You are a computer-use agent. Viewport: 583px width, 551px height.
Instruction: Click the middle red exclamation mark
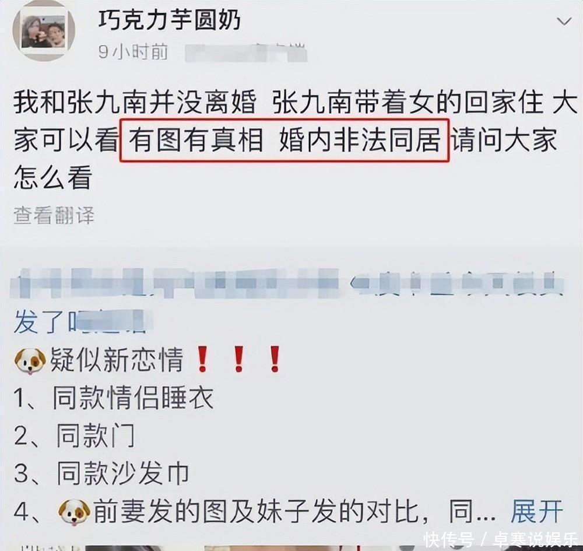238,359
